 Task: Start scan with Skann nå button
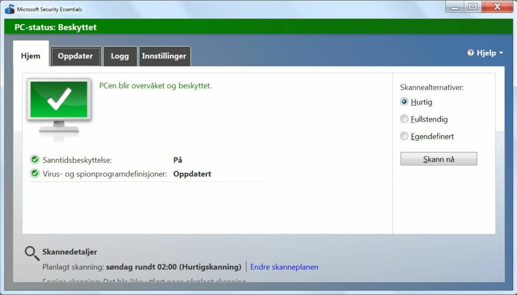pos(438,159)
